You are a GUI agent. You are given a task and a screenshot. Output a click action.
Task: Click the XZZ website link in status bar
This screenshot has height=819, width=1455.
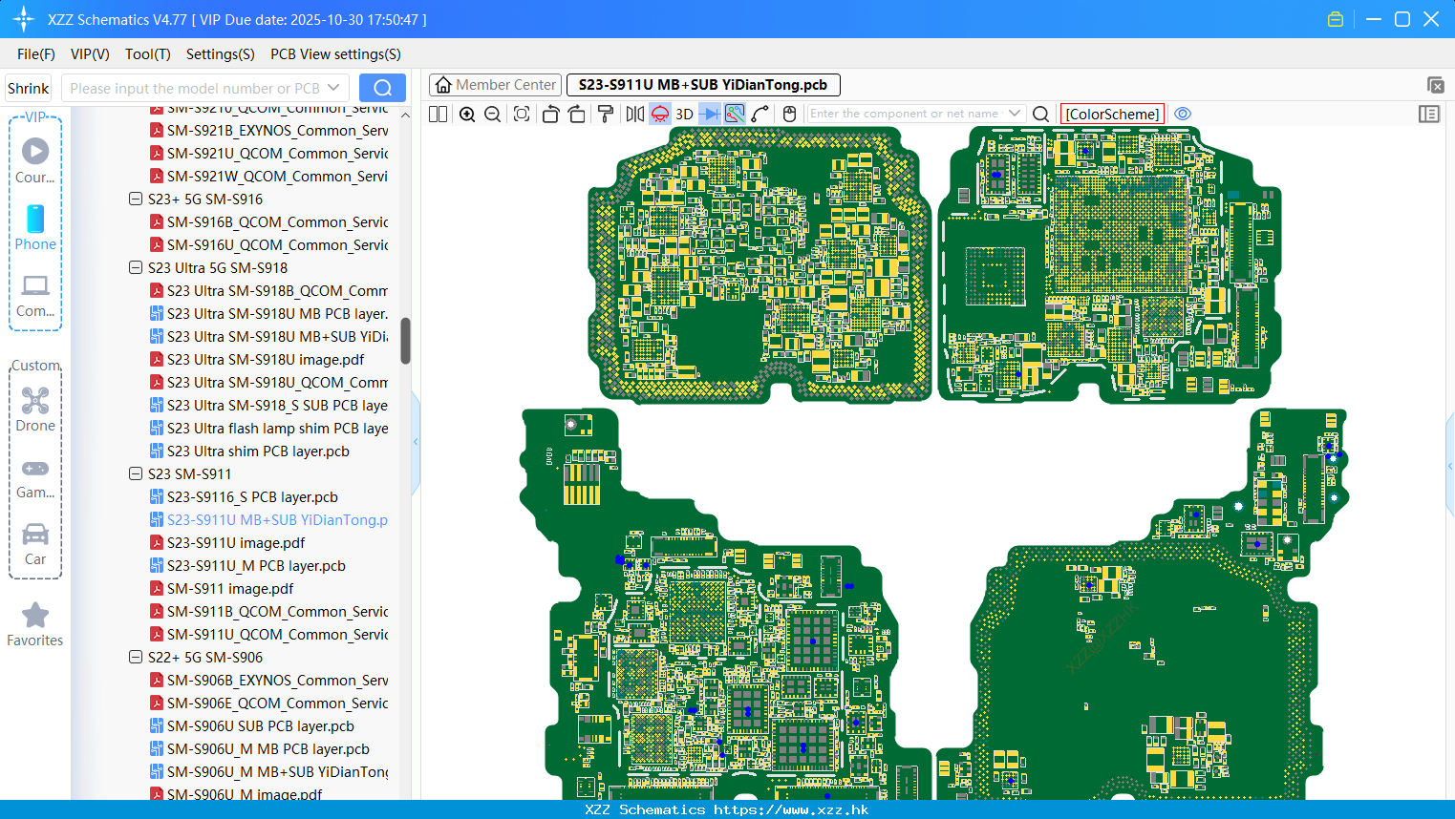pos(791,809)
